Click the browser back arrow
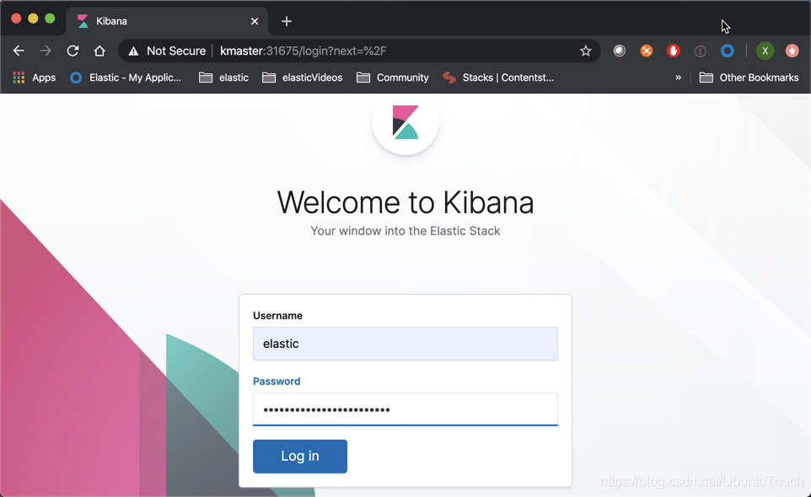The width and height of the screenshot is (811, 497). (19, 51)
